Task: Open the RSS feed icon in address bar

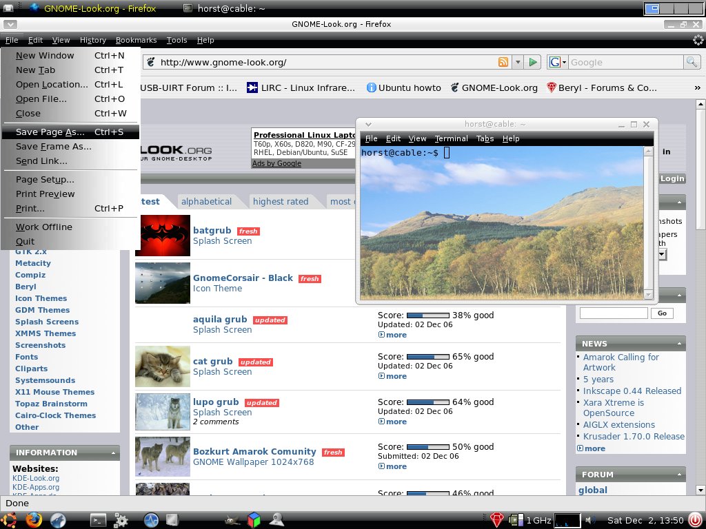Action: (503, 62)
